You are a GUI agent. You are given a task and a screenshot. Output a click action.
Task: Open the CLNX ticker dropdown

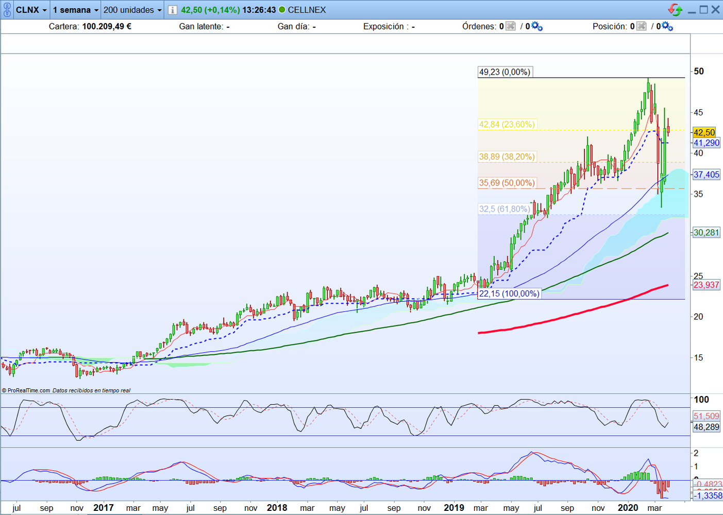[31, 10]
